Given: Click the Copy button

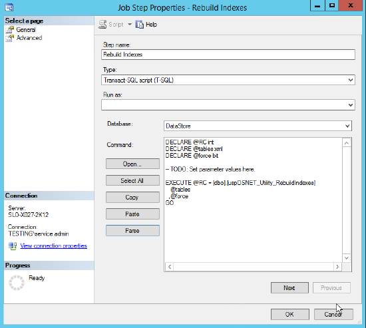Looking at the screenshot, I should tap(132, 198).
